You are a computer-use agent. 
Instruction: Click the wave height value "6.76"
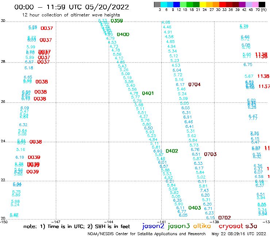point(195,149)
